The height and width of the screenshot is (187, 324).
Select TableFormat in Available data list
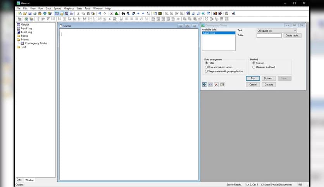[209, 33]
